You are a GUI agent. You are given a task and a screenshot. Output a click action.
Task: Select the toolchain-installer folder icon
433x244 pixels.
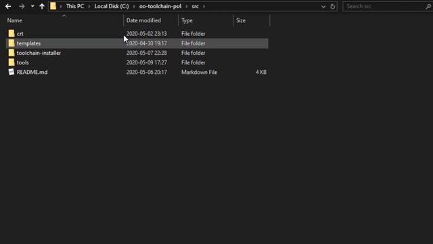click(x=12, y=53)
